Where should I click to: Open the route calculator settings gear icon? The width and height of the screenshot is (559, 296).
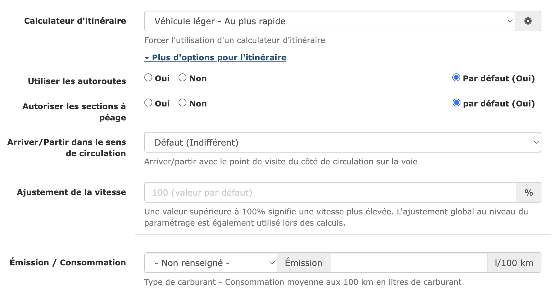[x=528, y=21]
